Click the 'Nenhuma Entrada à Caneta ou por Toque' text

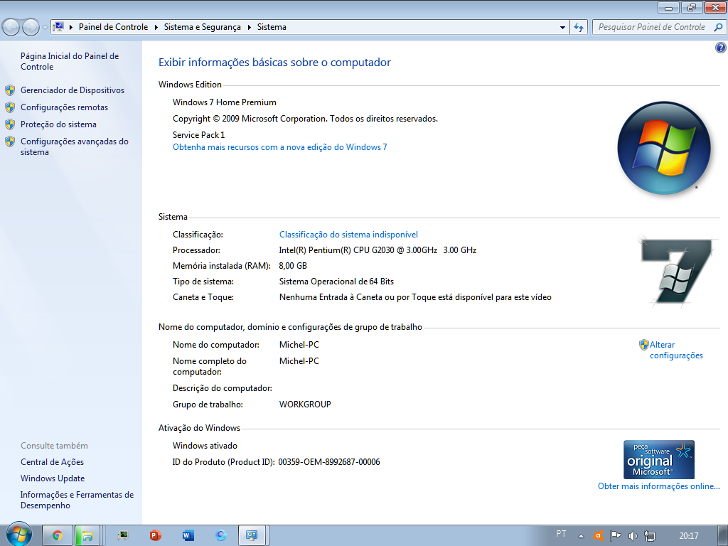pos(415,297)
